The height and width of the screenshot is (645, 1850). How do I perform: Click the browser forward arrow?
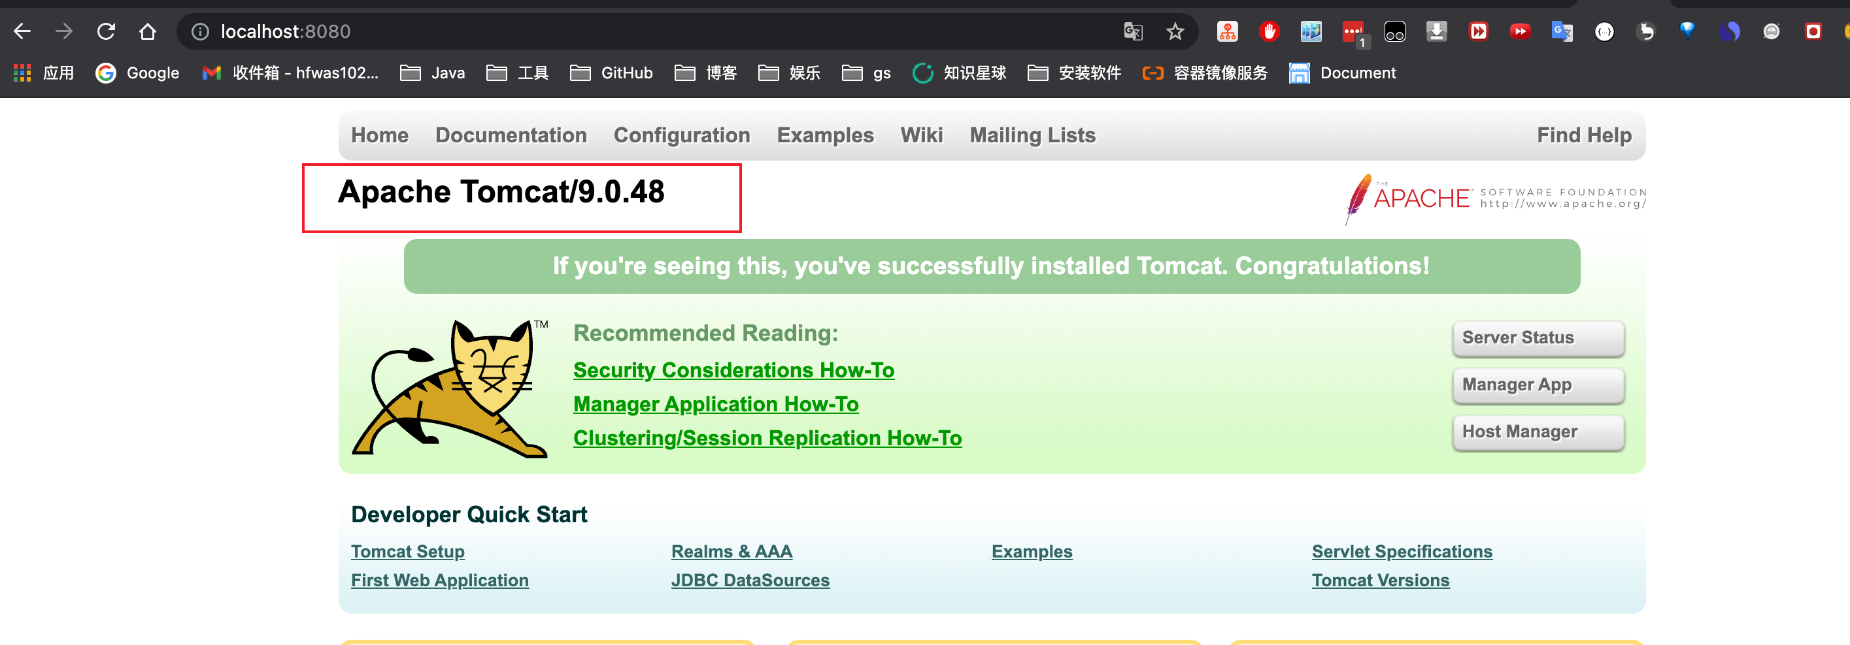pyautogui.click(x=64, y=31)
